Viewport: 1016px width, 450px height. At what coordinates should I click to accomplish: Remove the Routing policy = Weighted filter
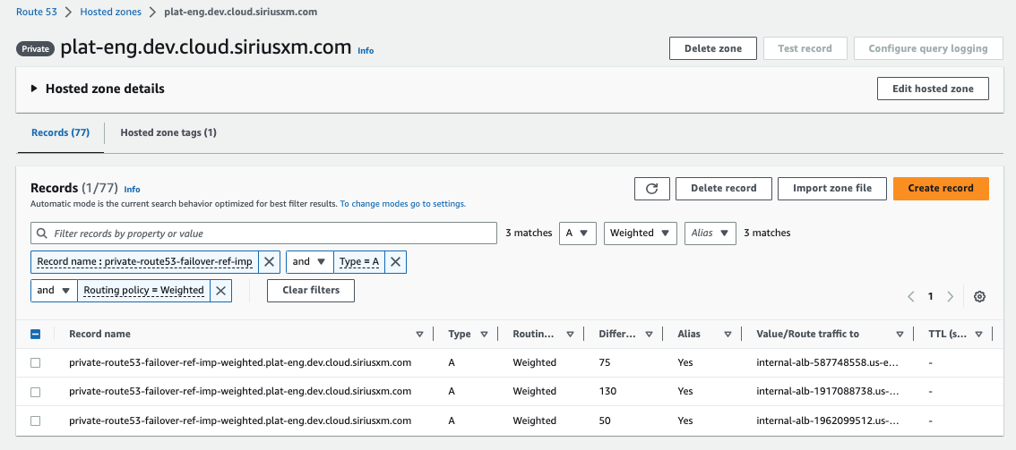point(221,290)
